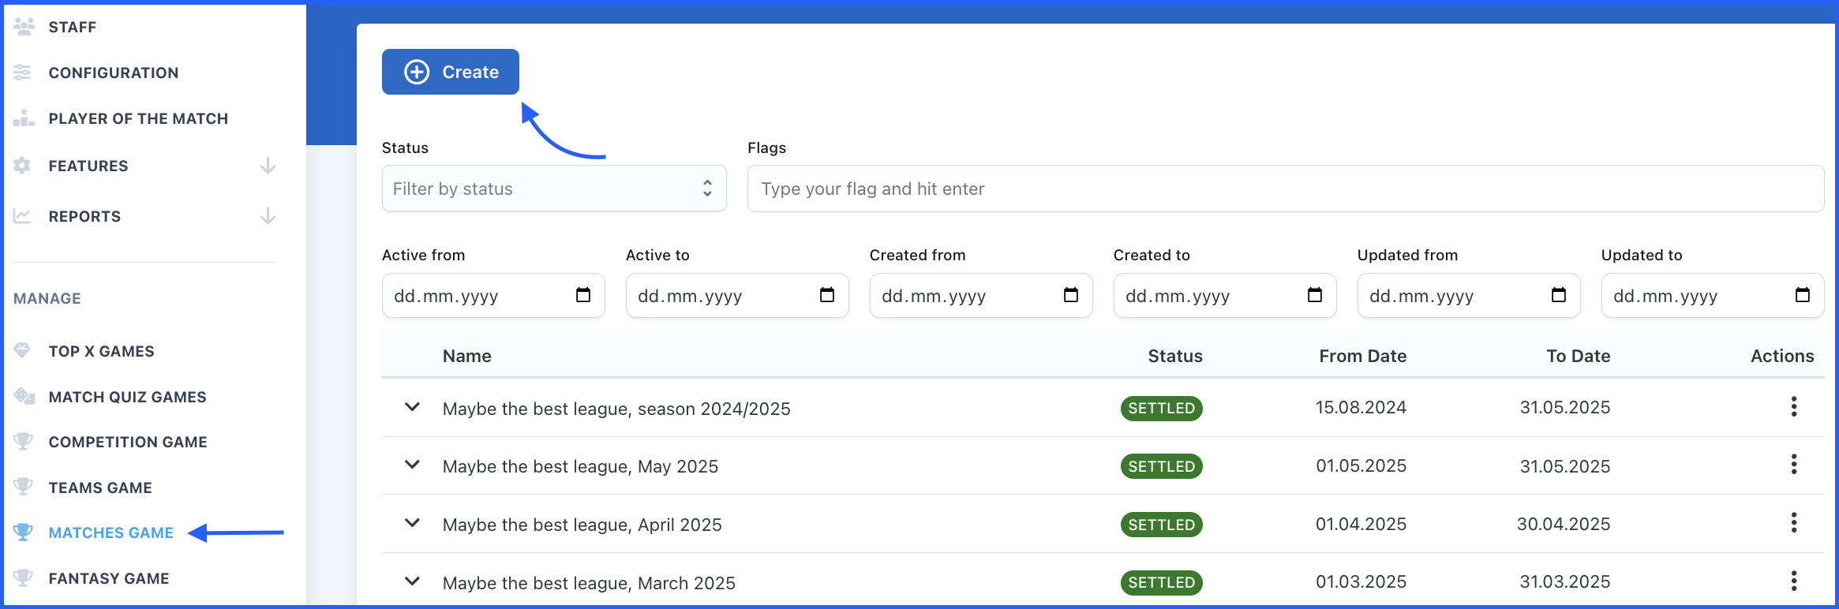Open the Filter by status dropdown
Image resolution: width=1839 pixels, height=609 pixels.
click(553, 189)
